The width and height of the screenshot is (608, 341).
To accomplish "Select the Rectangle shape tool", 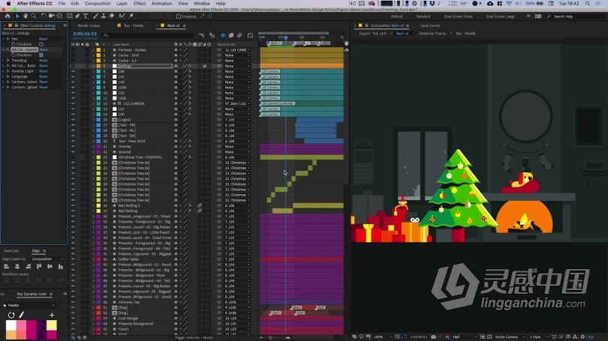I will pos(69,16).
